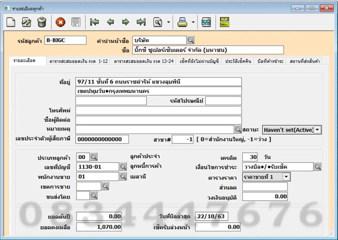This screenshot has width=338, height=240.
Task: Maximize the customer details window
Action: (312, 8)
